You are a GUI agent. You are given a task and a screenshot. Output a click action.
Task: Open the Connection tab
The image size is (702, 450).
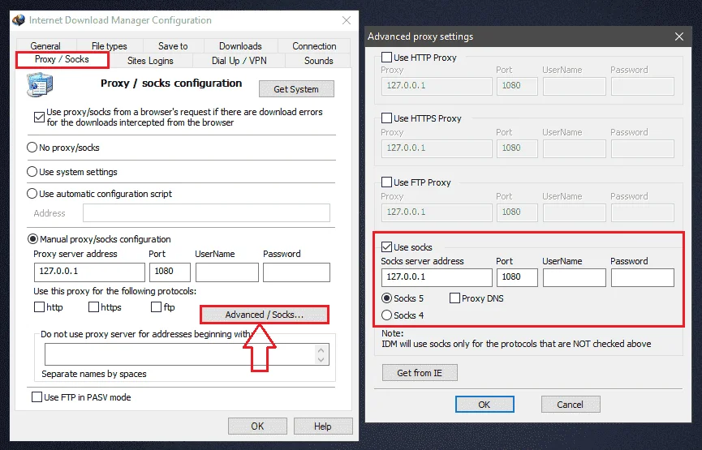click(x=314, y=46)
